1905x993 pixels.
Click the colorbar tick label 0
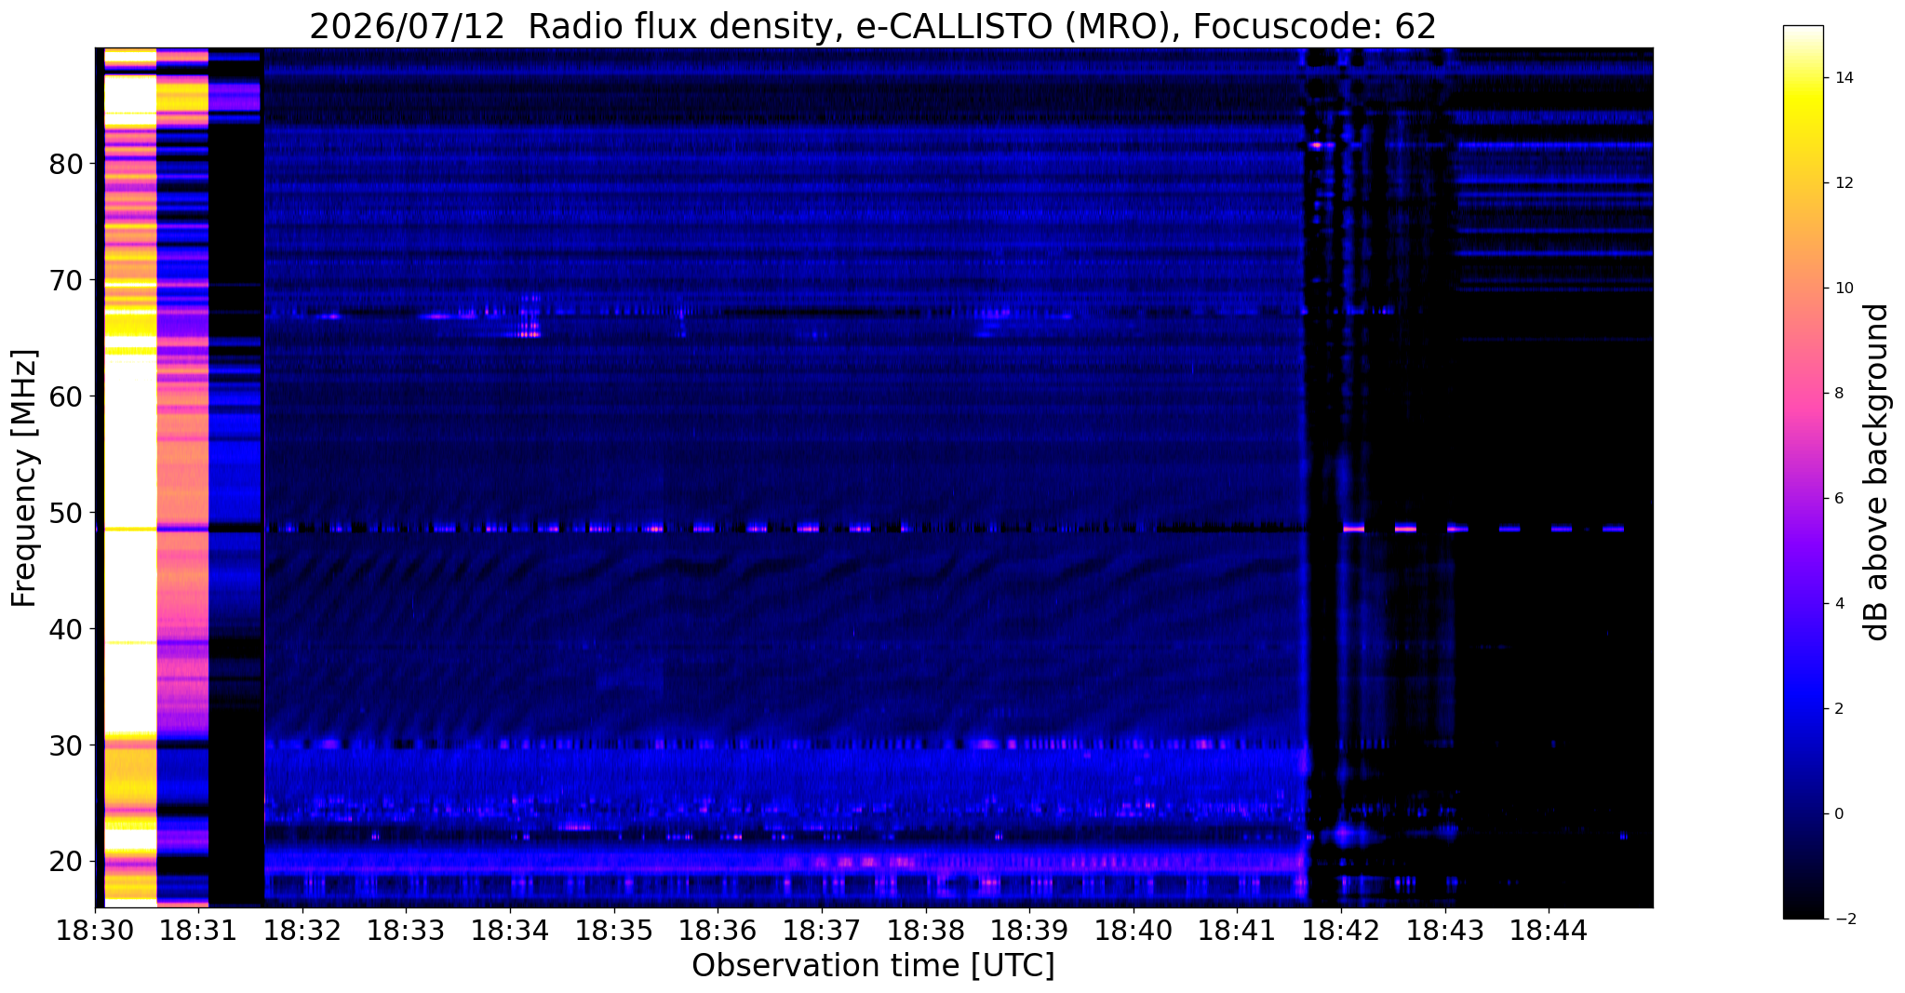[x=1838, y=814]
